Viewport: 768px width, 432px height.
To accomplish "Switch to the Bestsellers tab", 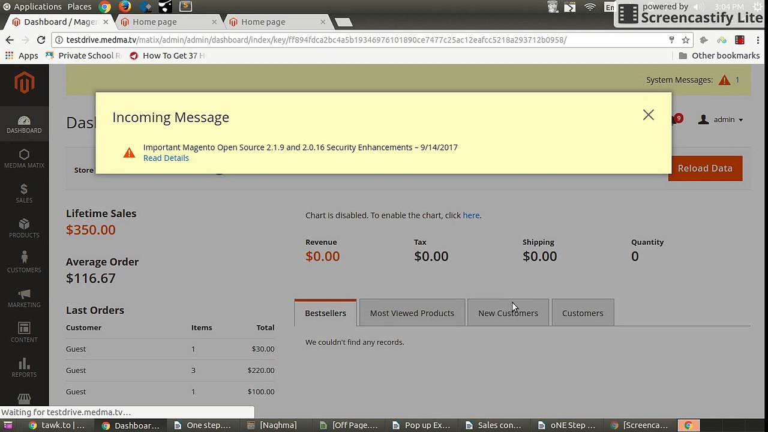I will point(325,313).
